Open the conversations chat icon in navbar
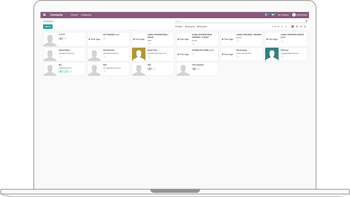The width and height of the screenshot is (350, 197). [273, 15]
